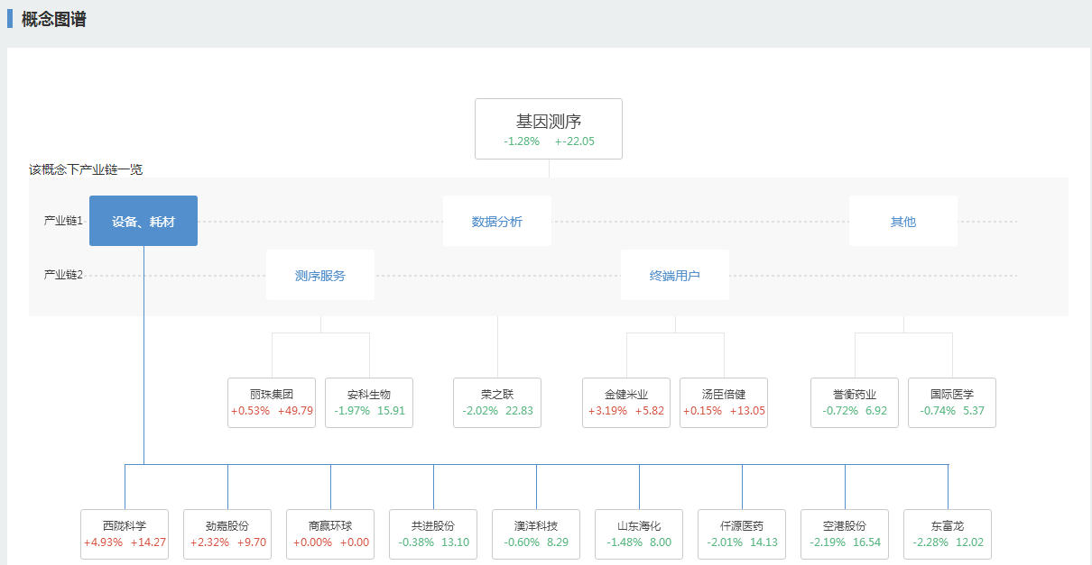1092x565 pixels.
Task: Open the 澳洋科技 stock card
Action: (x=536, y=534)
